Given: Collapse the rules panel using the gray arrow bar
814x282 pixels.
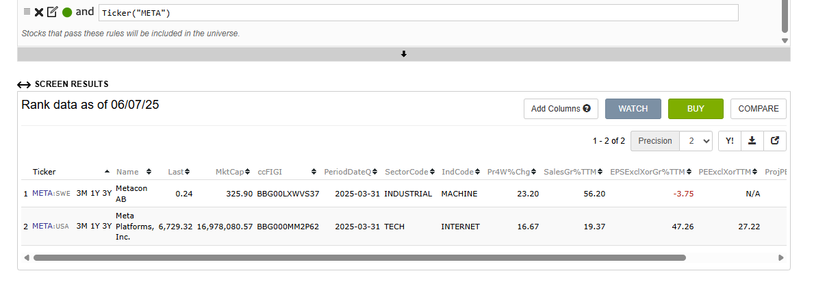Looking at the screenshot, I should tap(403, 54).
